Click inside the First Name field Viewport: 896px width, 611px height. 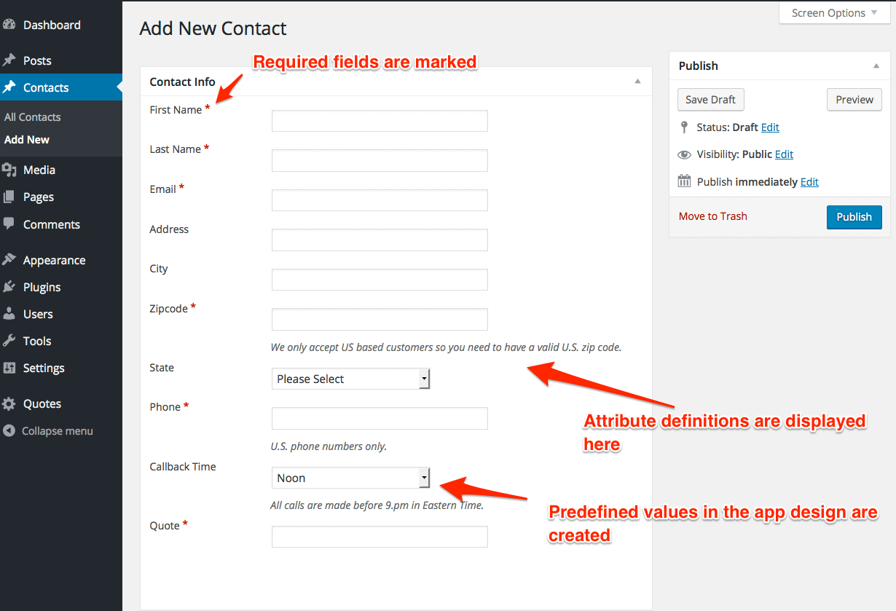(x=379, y=120)
